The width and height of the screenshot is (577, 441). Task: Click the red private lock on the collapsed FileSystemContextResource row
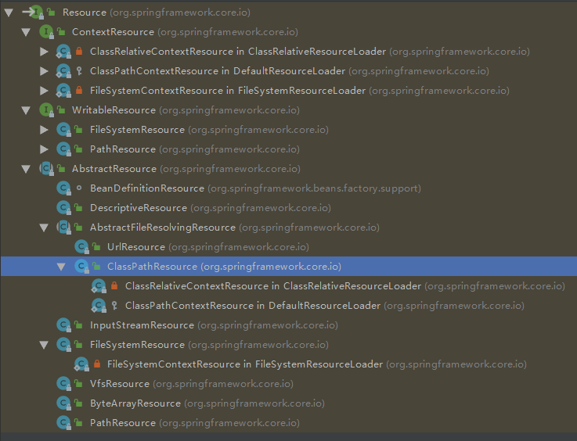(x=79, y=90)
